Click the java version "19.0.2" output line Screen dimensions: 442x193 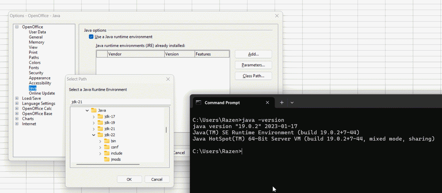coord(245,126)
